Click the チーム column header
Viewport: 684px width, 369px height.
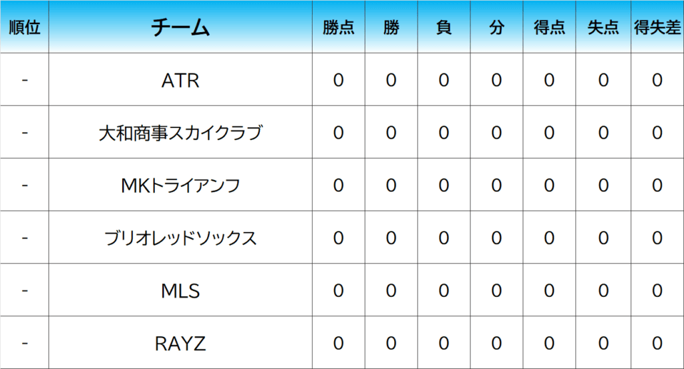click(180, 27)
